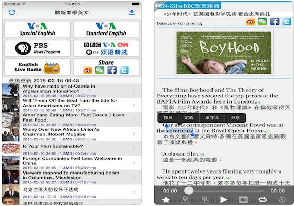Tap chevron on Columbus, Mississippi row

(x=134, y=177)
